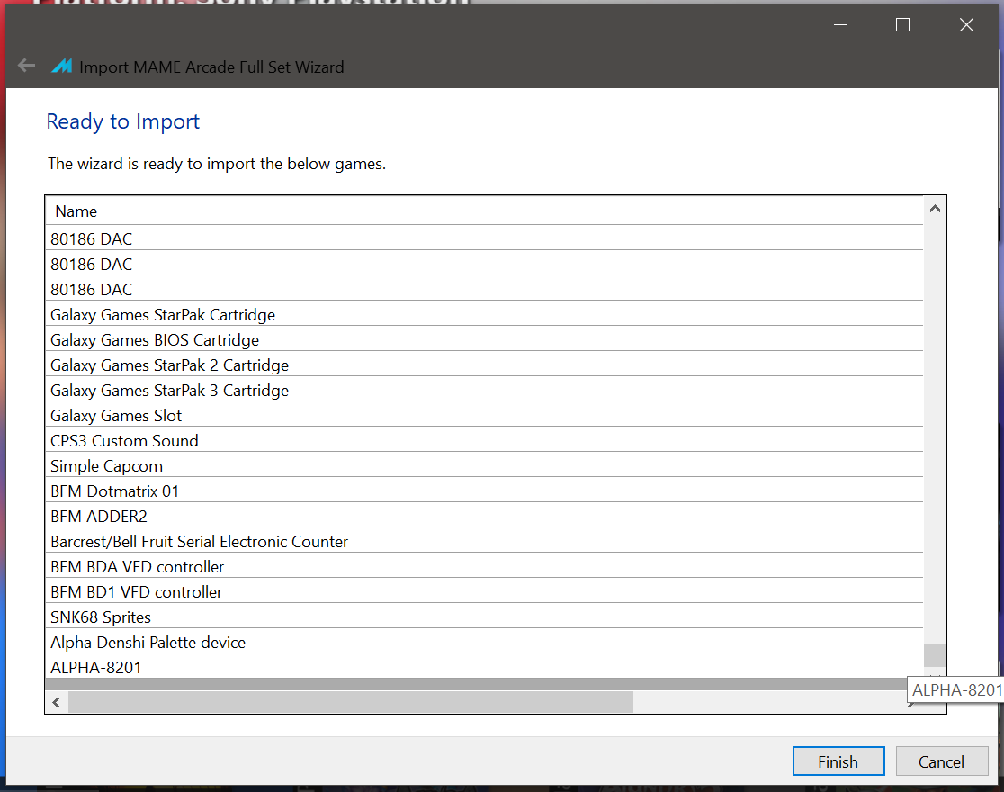This screenshot has width=1004, height=792.
Task: Select the BFM BDA VFD controller row
Action: 485,566
